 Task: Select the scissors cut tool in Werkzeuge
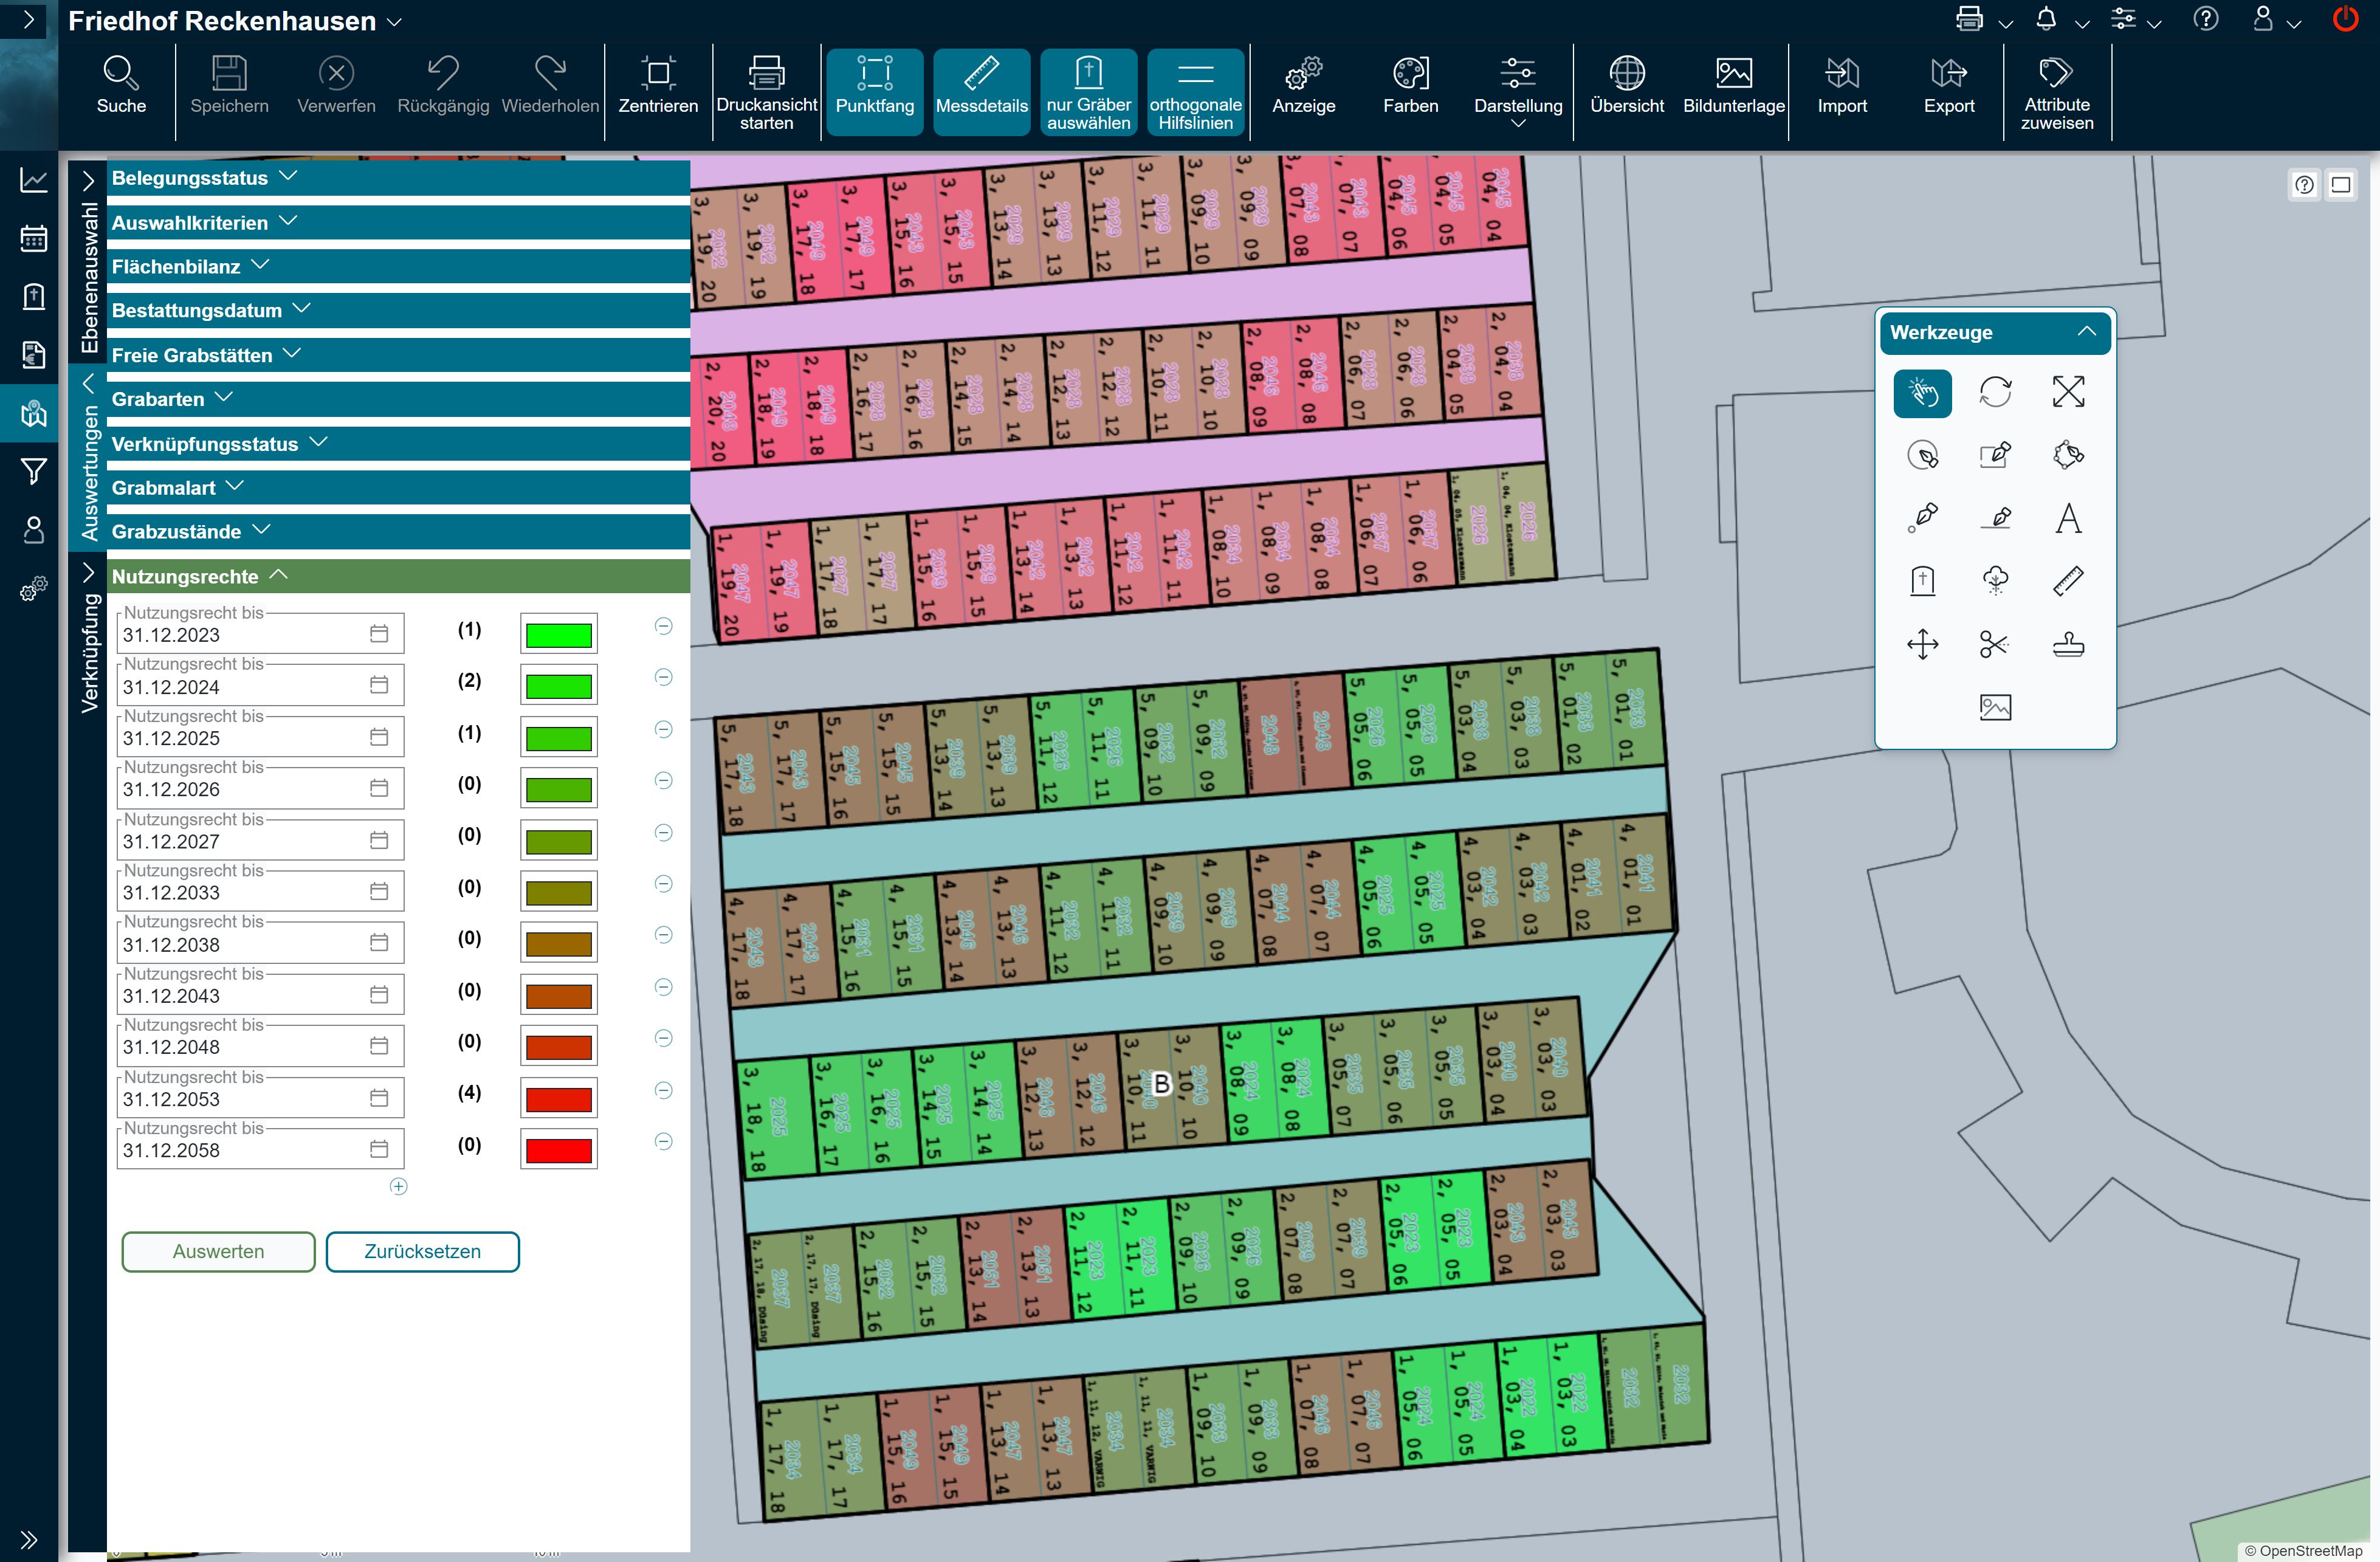click(1994, 645)
